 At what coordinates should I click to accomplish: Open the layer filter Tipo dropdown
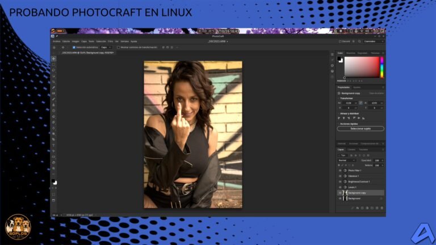click(x=342, y=155)
